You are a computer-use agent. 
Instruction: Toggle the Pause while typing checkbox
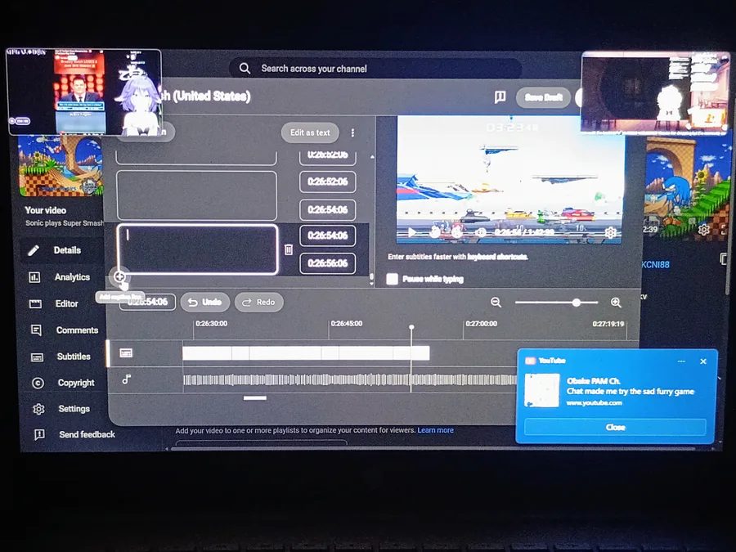[x=392, y=279]
